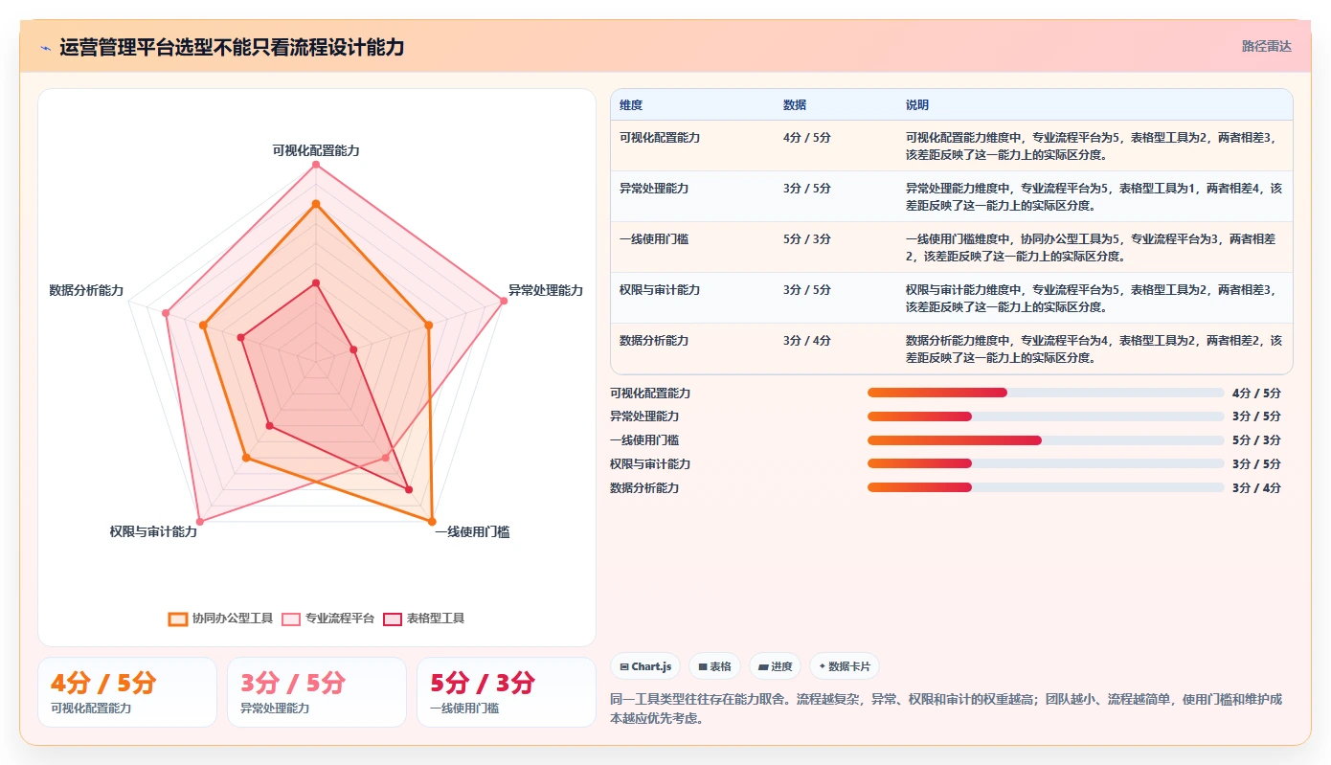The height and width of the screenshot is (765, 1331).
Task: Click 一线使用门槛 progress bar
Action: [x=1046, y=440]
